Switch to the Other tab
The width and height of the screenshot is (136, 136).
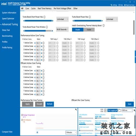tap(75, 8)
